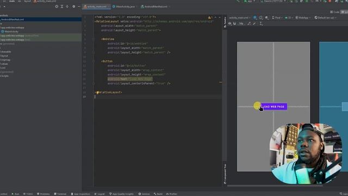Click the <Button tag line
The height and width of the screenshot is (196, 348).
(107, 62)
